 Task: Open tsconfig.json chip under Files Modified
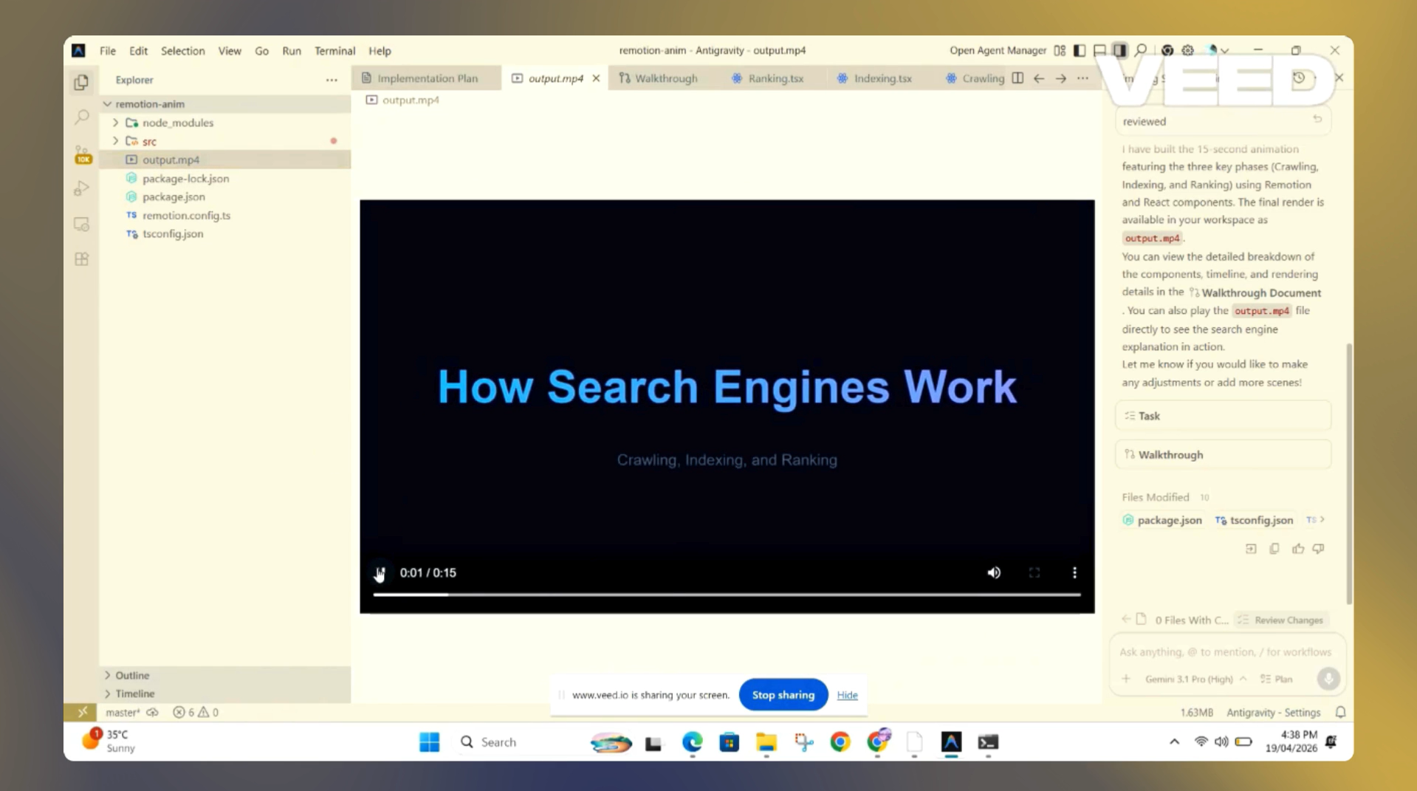click(x=1254, y=520)
